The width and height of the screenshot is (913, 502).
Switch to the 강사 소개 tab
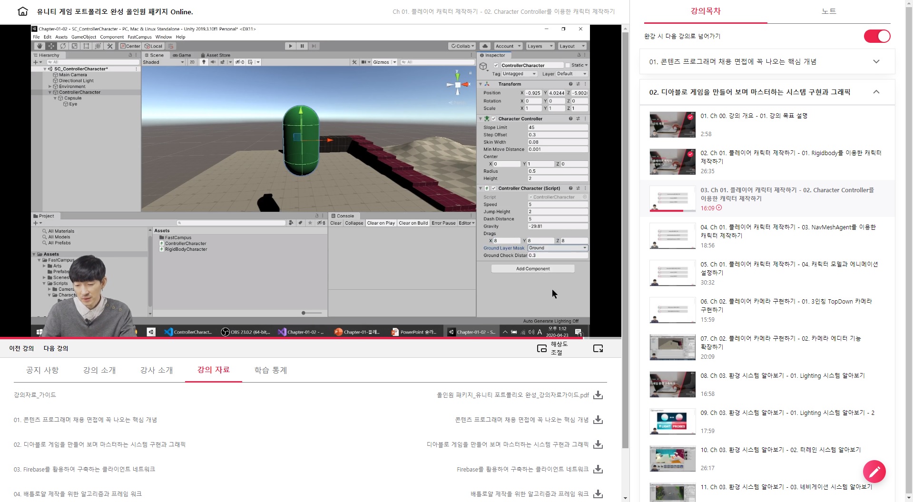[x=157, y=370]
